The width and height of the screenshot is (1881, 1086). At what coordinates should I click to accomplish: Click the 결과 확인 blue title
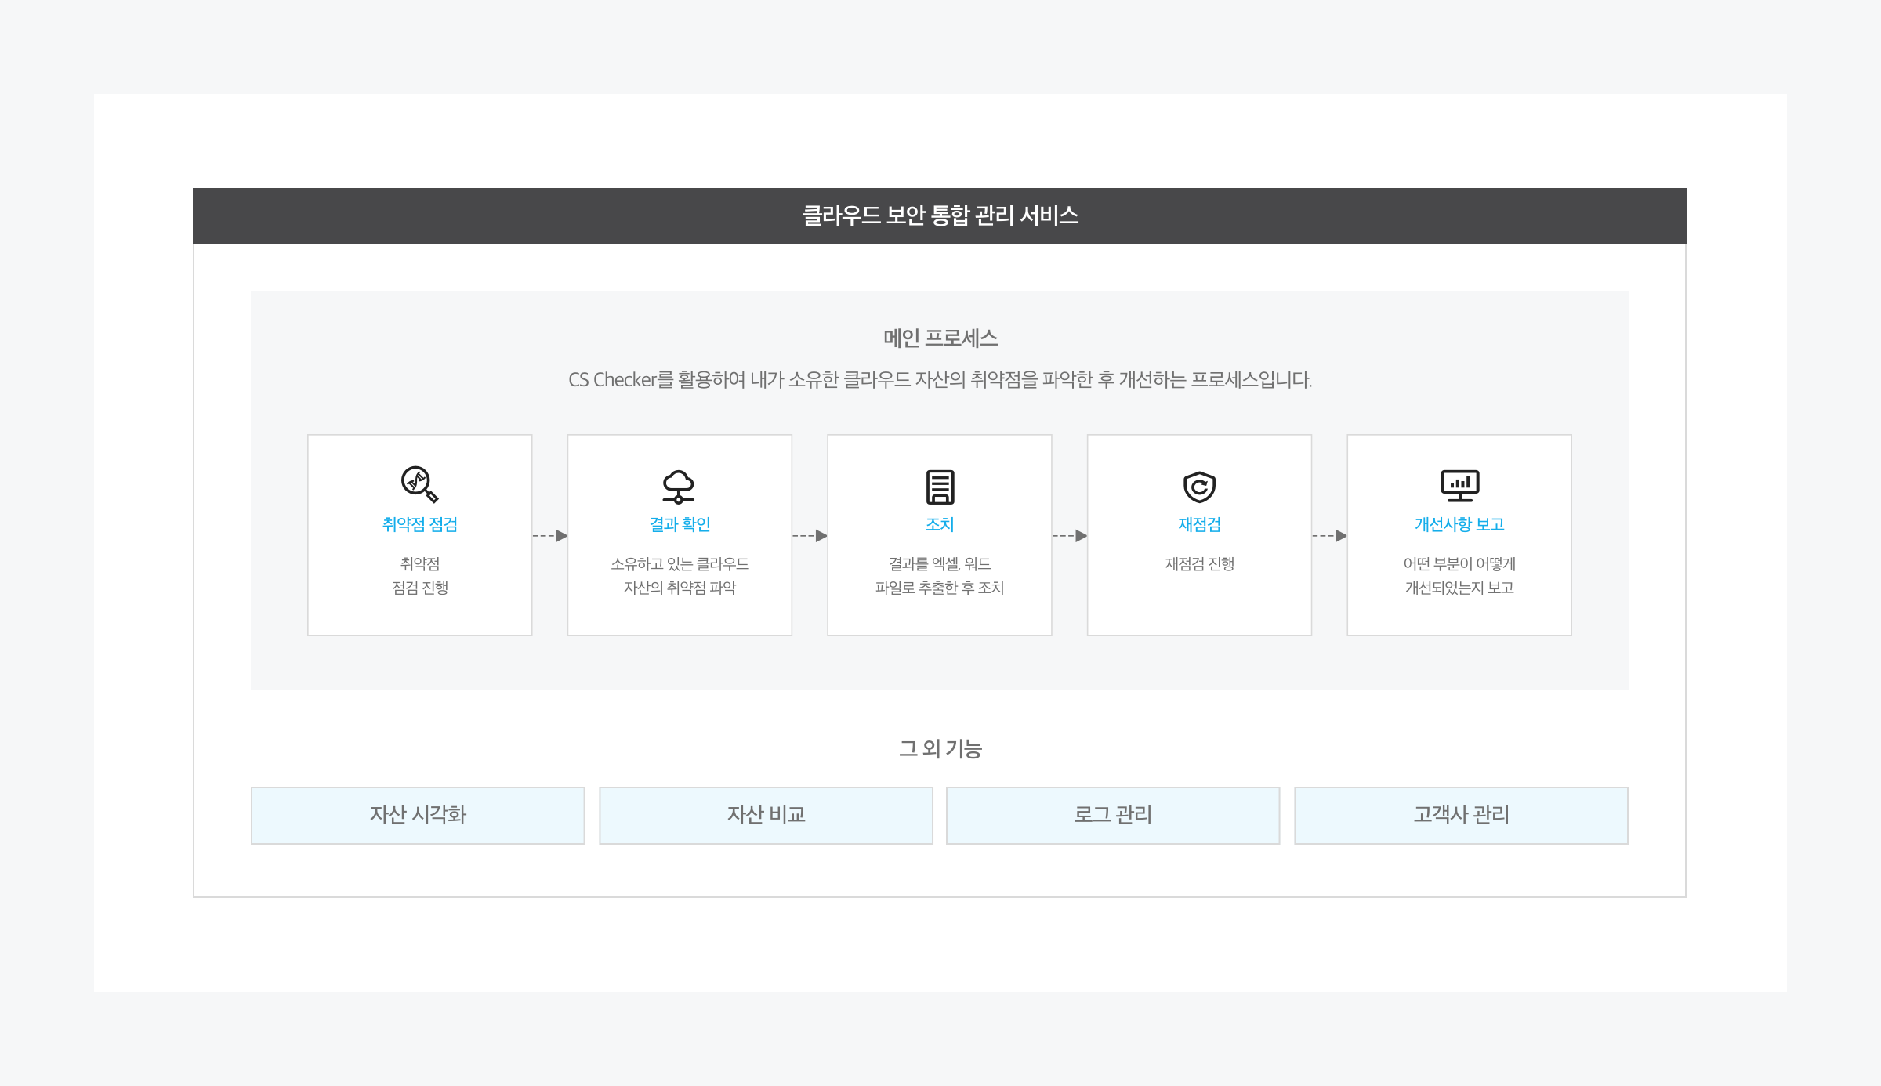680,524
